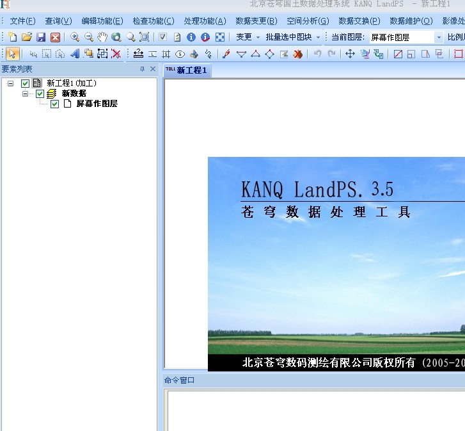The width and height of the screenshot is (465, 431).
Task: Click the delete selection red X icon
Action: pyautogui.click(x=116, y=54)
